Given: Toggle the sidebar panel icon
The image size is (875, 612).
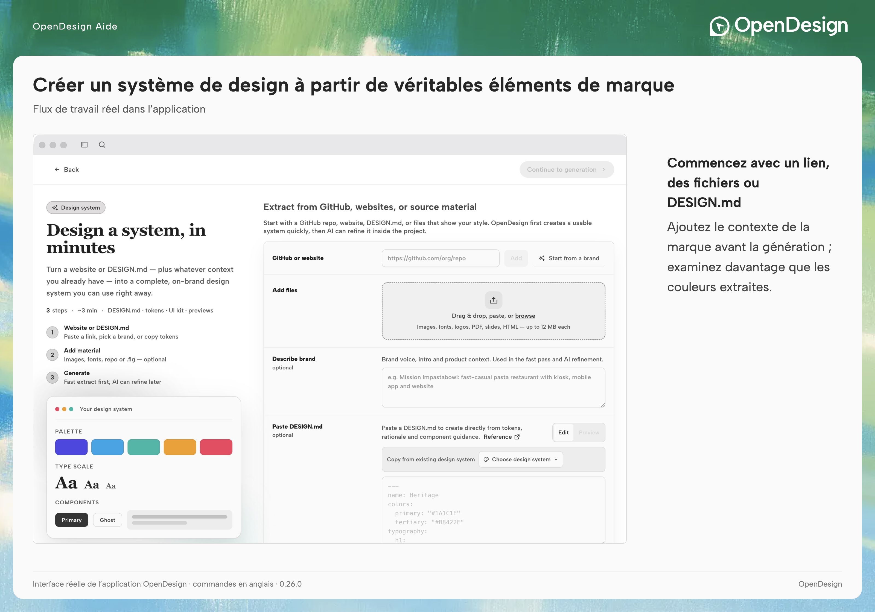Looking at the screenshot, I should point(84,145).
